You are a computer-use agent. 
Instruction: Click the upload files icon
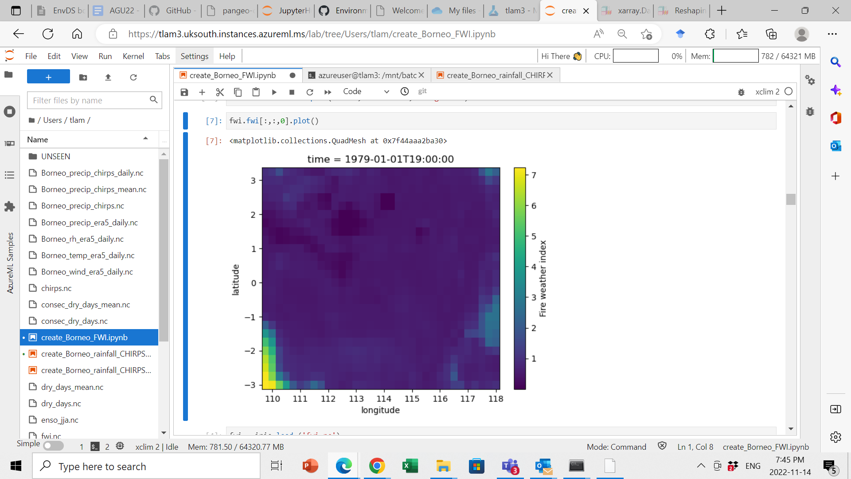[x=108, y=77]
